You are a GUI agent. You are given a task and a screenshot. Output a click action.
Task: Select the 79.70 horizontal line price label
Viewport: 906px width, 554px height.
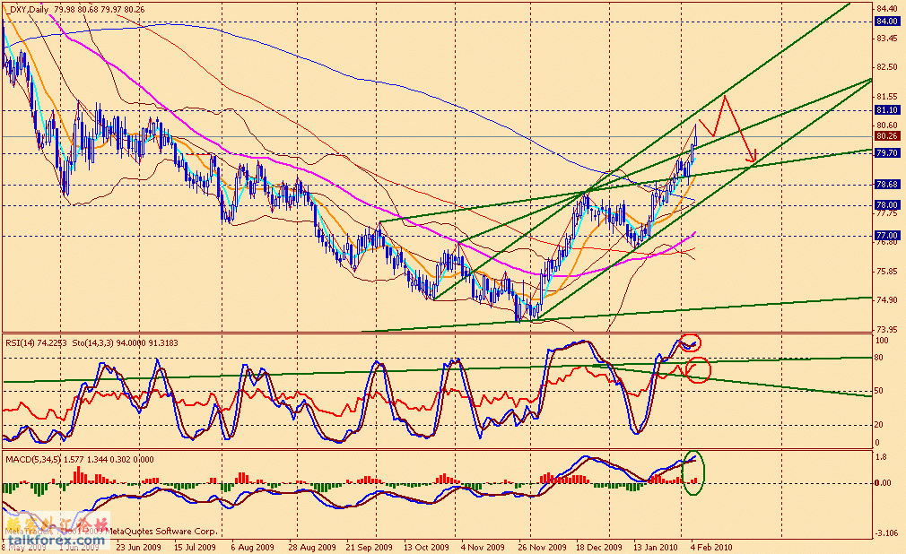(x=887, y=153)
